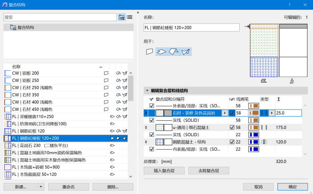Click the slab icon in FL | 钢筋砼板 120 row

pyautogui.click(x=112, y=131)
